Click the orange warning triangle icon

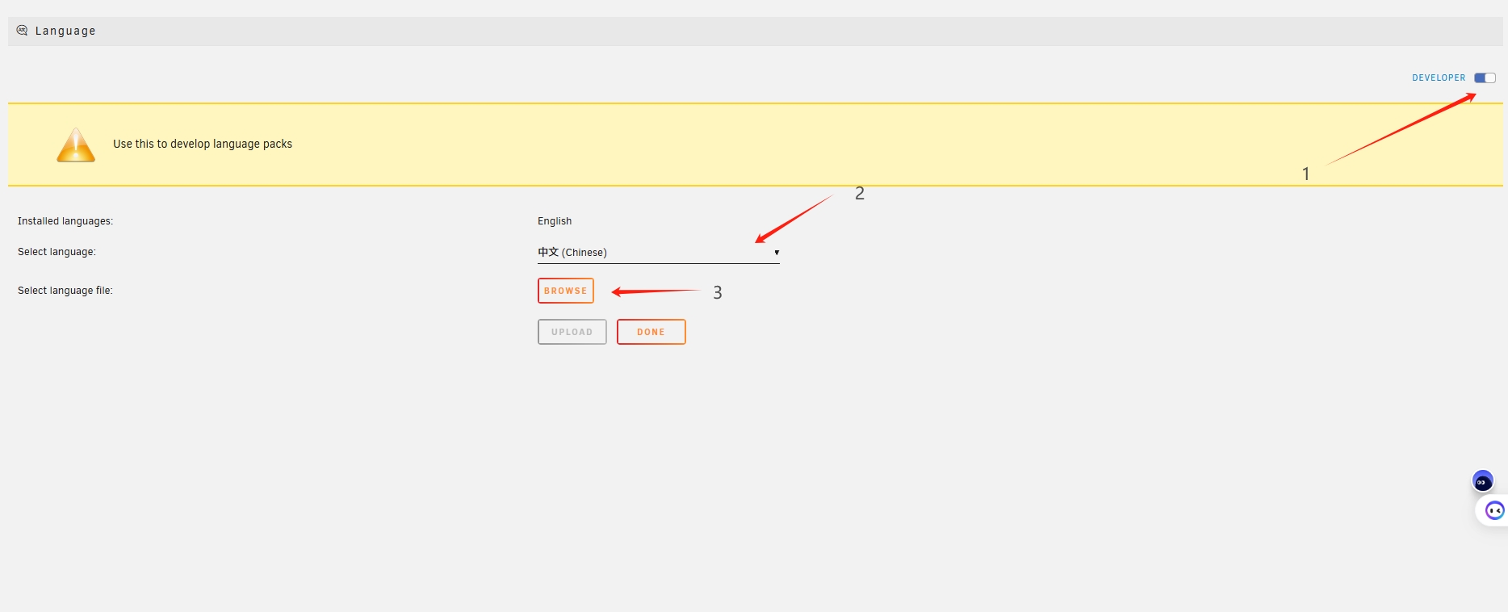point(76,145)
